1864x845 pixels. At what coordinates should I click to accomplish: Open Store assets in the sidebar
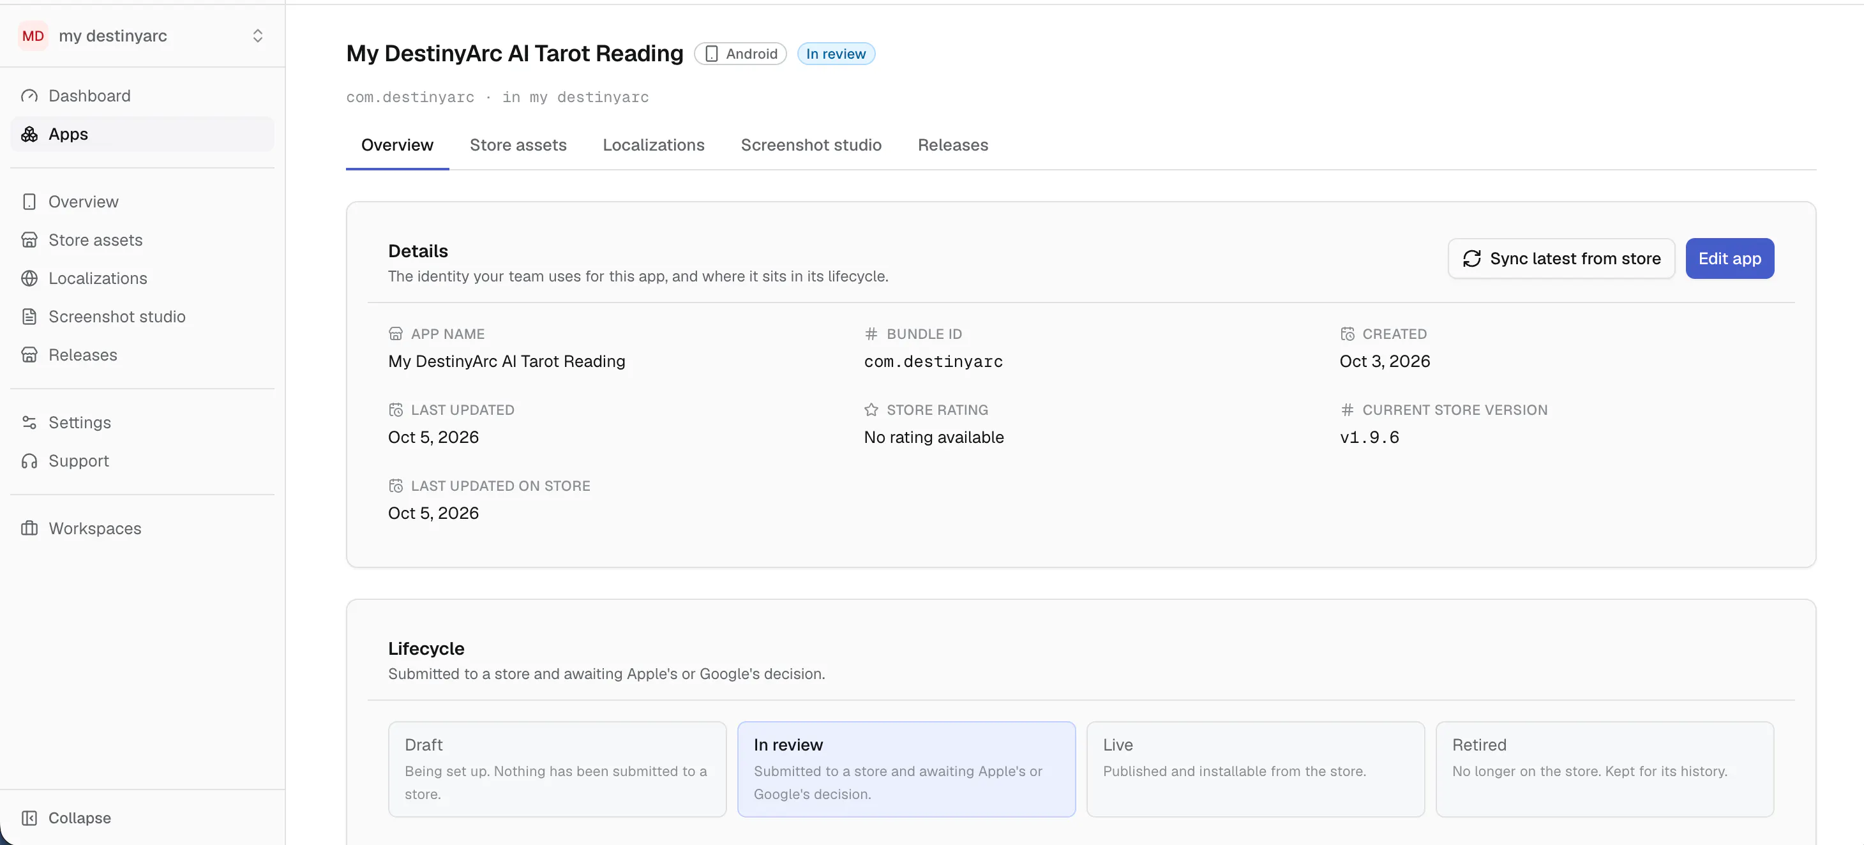point(142,239)
